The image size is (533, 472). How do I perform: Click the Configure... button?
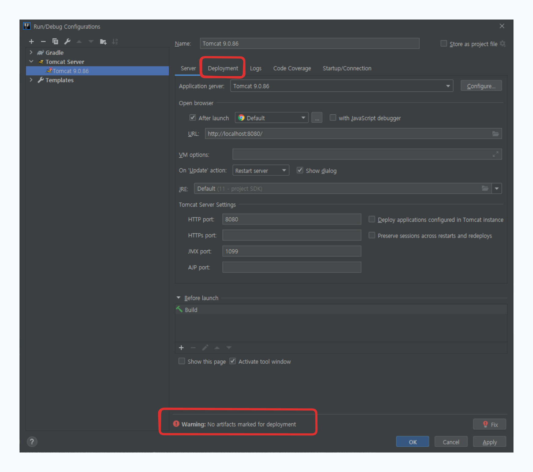tap(481, 86)
